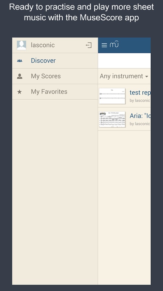
Task: Click the logout icon beside lasconic
Action: click(x=89, y=45)
